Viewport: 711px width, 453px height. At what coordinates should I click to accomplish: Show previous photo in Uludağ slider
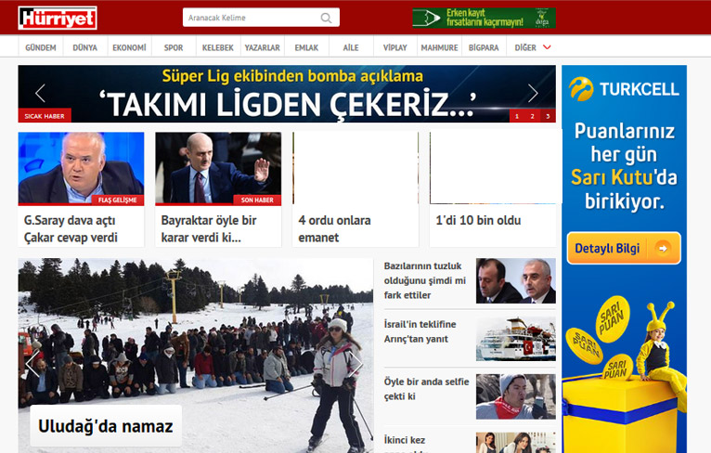point(32,363)
